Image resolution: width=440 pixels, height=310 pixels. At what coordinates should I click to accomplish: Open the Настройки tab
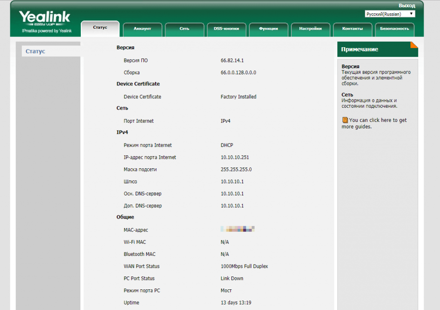point(310,29)
